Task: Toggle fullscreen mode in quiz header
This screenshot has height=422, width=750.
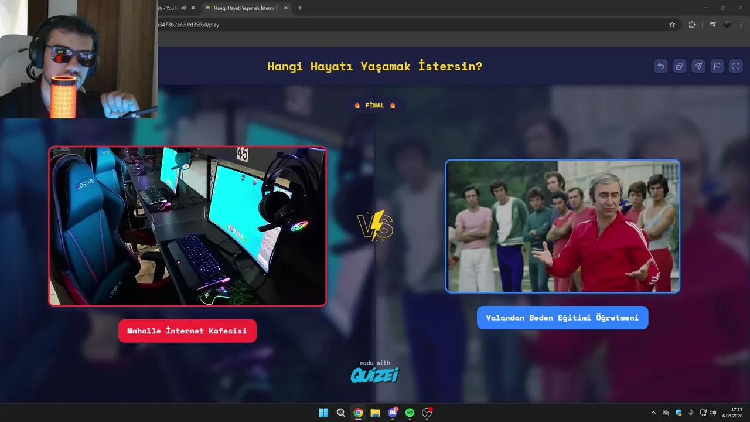Action: click(x=735, y=66)
